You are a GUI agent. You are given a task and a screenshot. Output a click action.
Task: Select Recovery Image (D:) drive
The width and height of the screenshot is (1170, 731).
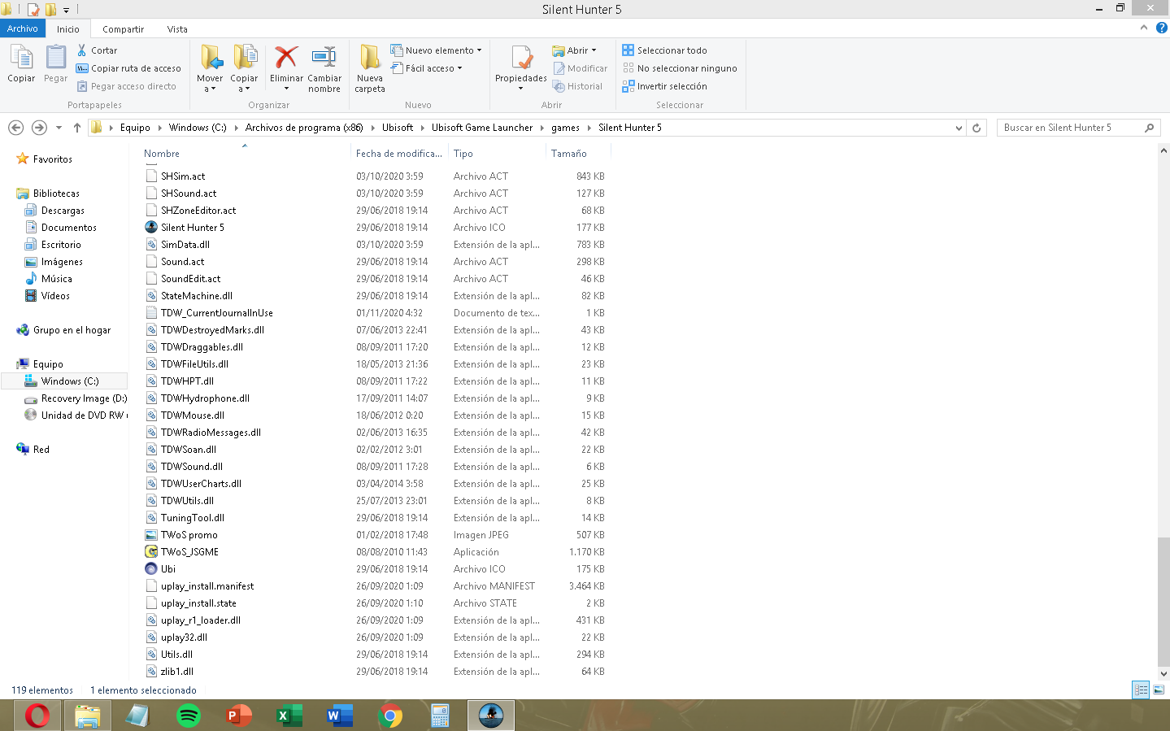tap(76, 398)
